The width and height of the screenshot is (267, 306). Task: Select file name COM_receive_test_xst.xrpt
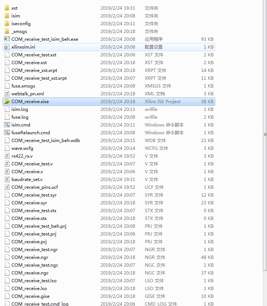(39, 78)
